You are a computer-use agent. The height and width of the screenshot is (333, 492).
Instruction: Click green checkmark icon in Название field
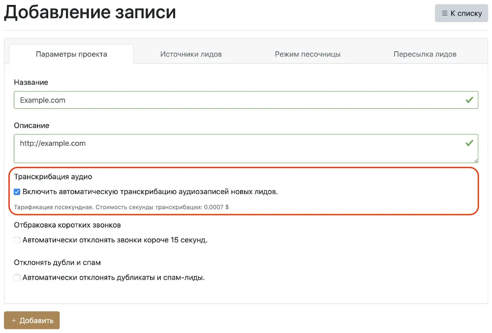point(469,100)
